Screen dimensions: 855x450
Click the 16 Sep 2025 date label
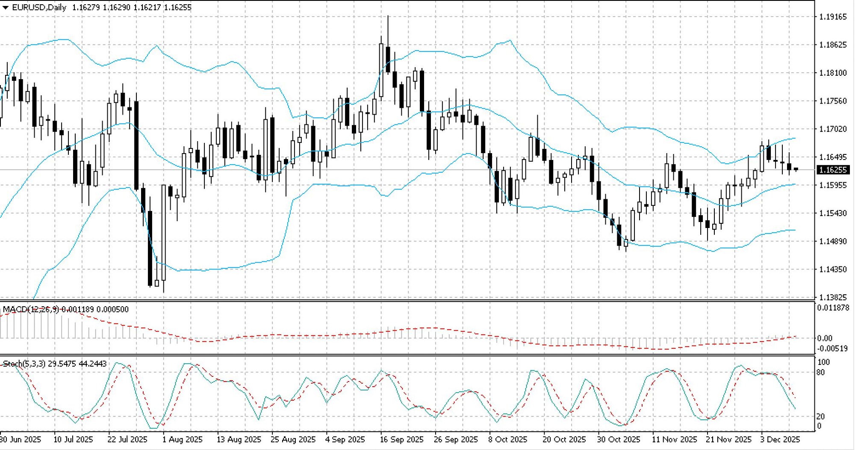pos(401,439)
